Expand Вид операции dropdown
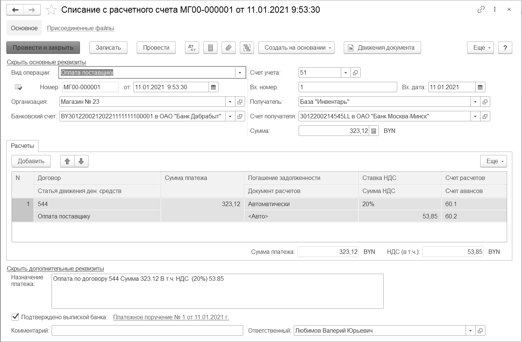Screen dimensions: 522x342 click(x=240, y=73)
